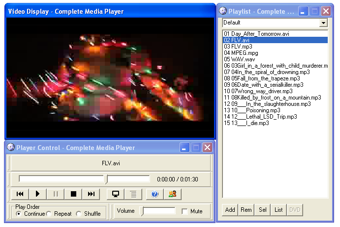Enable the Mute checkbox
This screenshot has width=340, height=227.
click(x=185, y=211)
